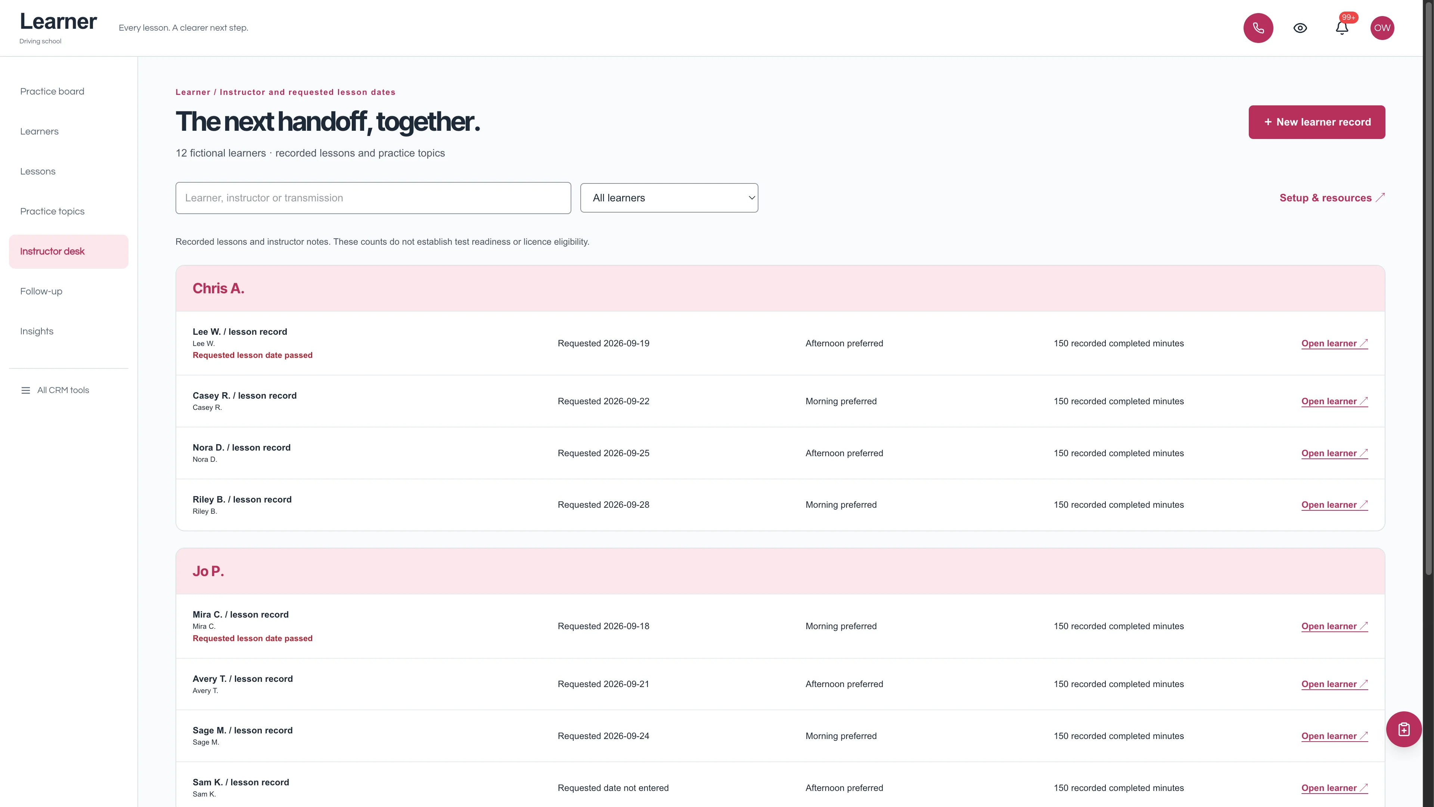The height and width of the screenshot is (807, 1434).
Task: Click Riley B. / lesson record title
Action: click(242, 500)
